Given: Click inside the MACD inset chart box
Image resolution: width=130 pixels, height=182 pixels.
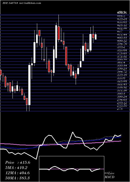Looking at the screenshot, I should [71, 169].
